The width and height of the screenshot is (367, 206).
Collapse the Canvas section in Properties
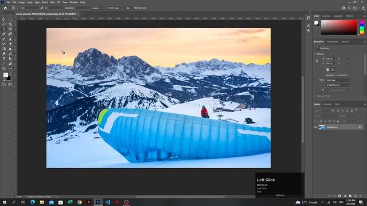315,54
